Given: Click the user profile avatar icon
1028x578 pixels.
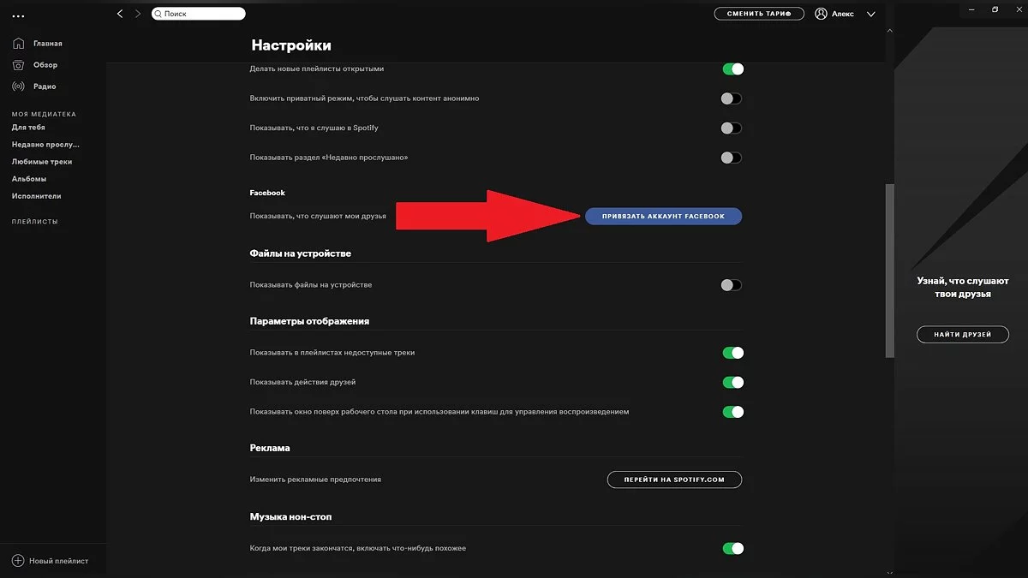Looking at the screenshot, I should click(822, 14).
